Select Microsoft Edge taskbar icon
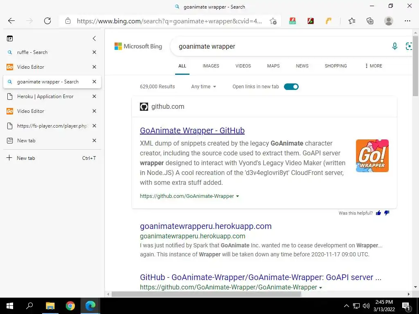419x314 pixels. (x=90, y=306)
